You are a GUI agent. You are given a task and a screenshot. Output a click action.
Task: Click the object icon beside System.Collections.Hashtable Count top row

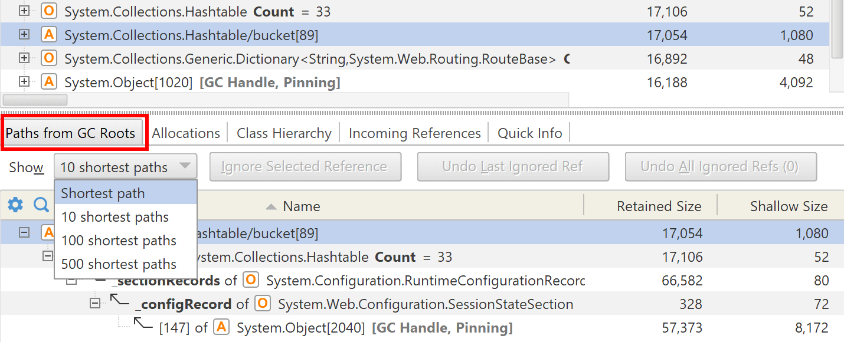(x=49, y=11)
